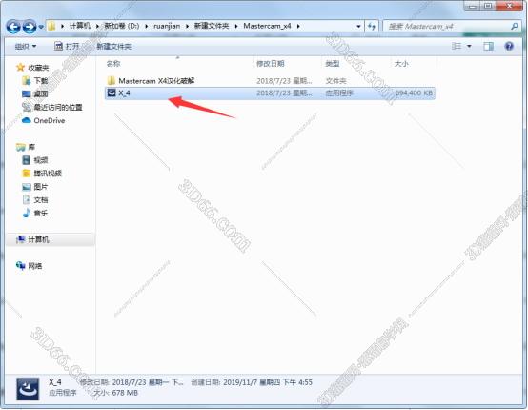Image resolution: width=528 pixels, height=410 pixels.
Task: Open the address bar history dropdown
Action: point(358,26)
